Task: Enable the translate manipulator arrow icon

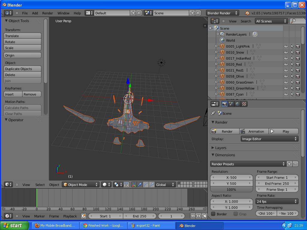Action: [x=140, y=184]
